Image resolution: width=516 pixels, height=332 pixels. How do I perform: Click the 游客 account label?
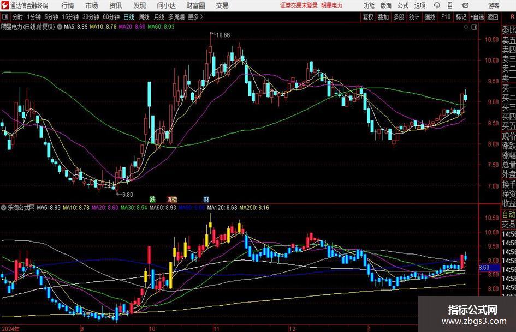coord(494,5)
